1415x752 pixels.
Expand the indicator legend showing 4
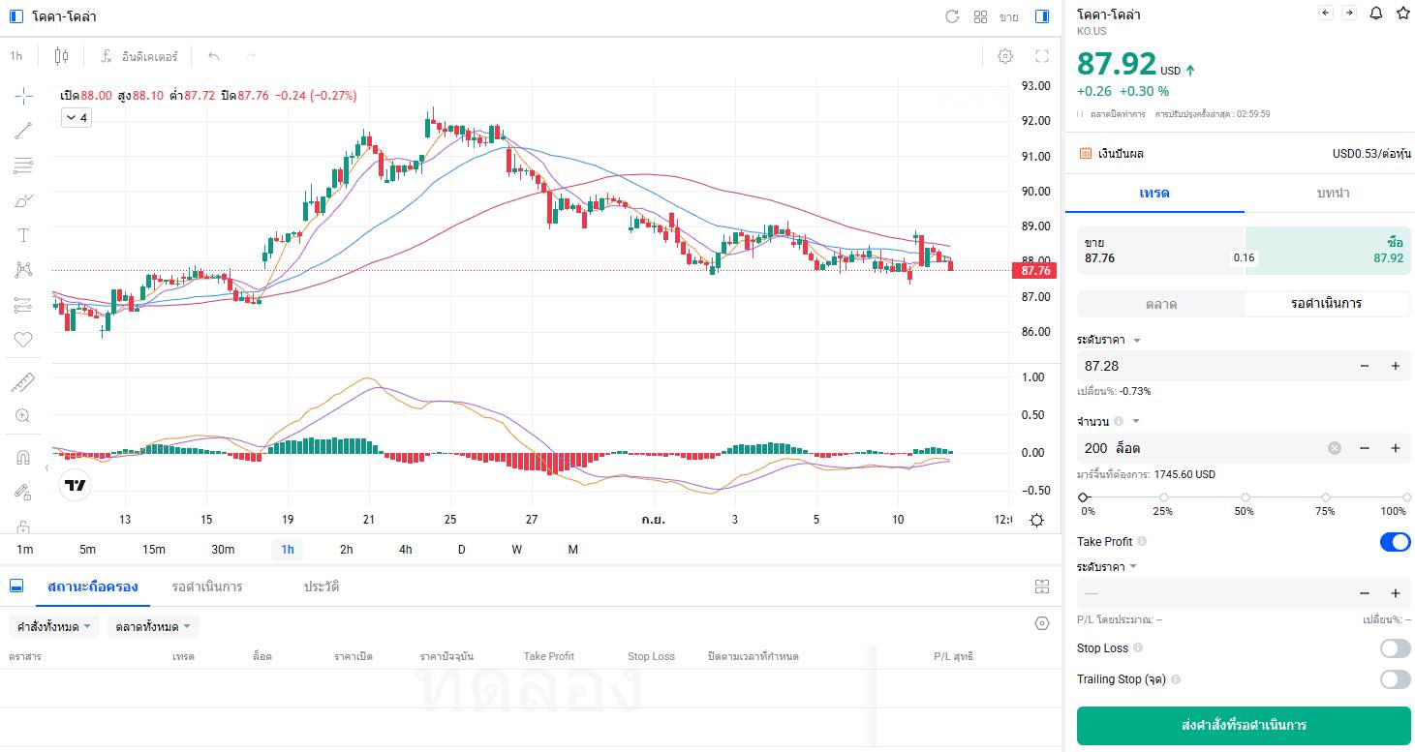click(76, 118)
